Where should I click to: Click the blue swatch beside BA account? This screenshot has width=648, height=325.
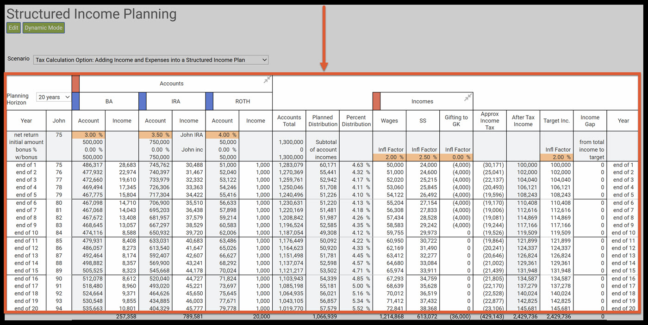point(75,101)
